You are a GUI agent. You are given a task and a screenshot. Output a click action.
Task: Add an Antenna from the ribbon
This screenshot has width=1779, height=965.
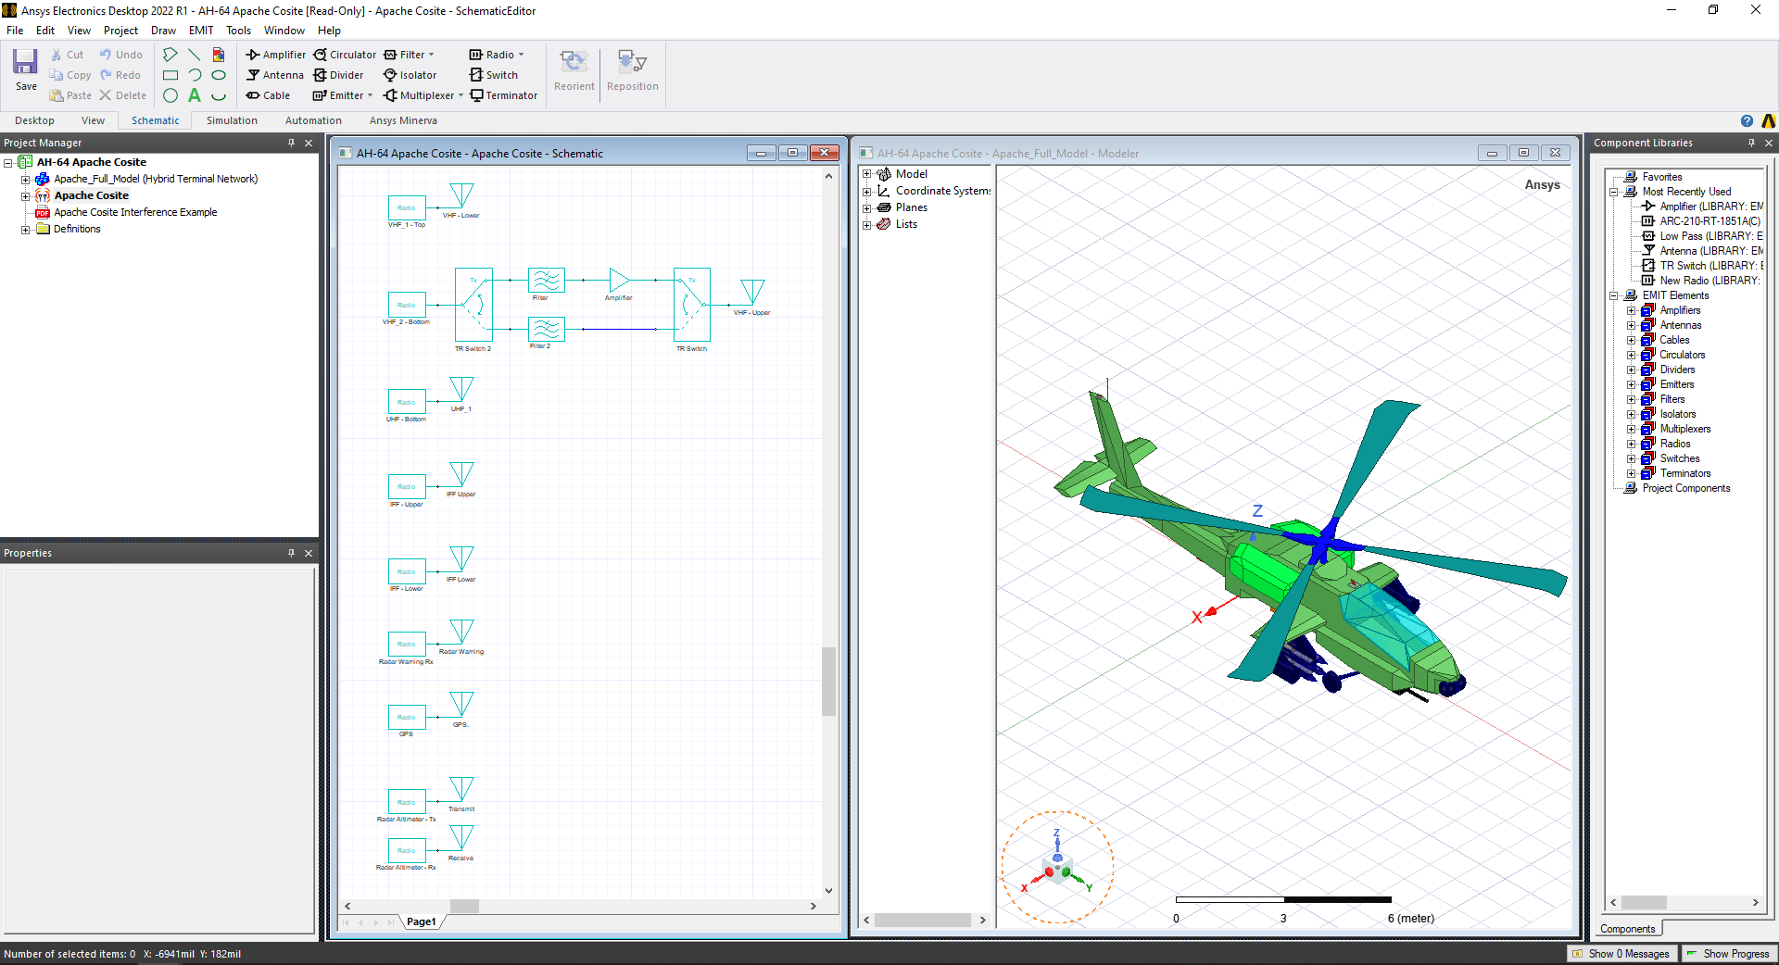coord(275,75)
